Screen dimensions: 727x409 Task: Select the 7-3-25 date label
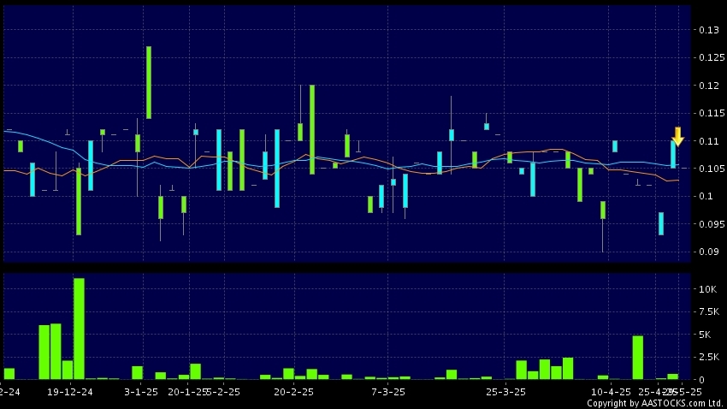[x=388, y=392]
